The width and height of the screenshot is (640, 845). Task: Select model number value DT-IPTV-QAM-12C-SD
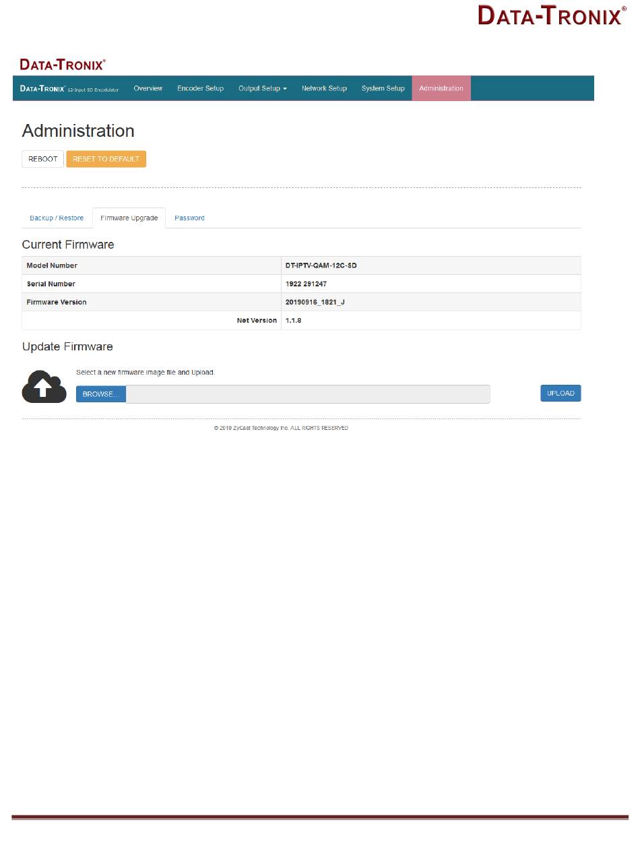click(321, 265)
